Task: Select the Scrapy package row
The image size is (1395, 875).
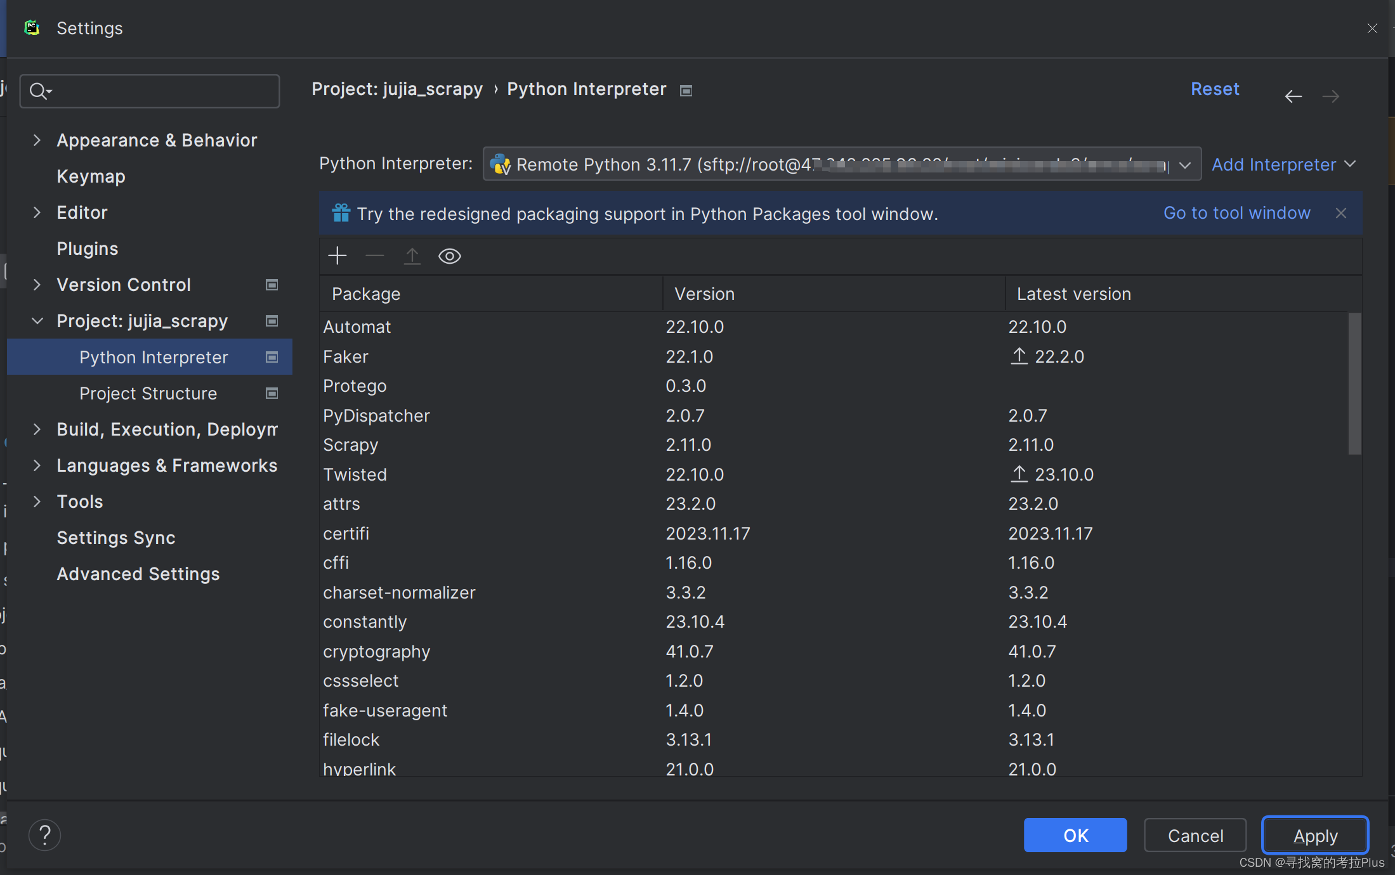Action: point(834,444)
